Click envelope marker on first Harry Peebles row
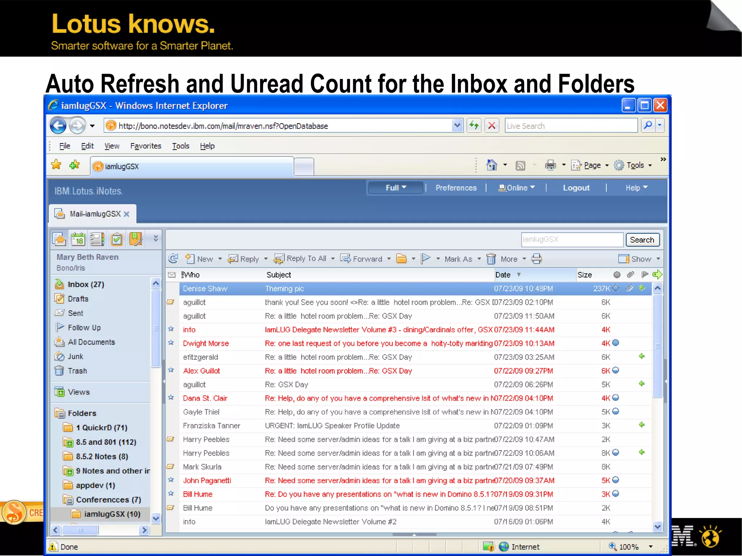The height and width of the screenshot is (556, 742). click(170, 439)
